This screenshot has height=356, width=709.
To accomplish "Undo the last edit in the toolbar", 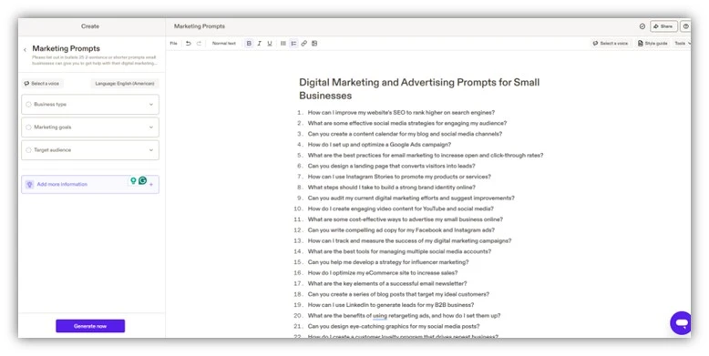I will [x=188, y=44].
